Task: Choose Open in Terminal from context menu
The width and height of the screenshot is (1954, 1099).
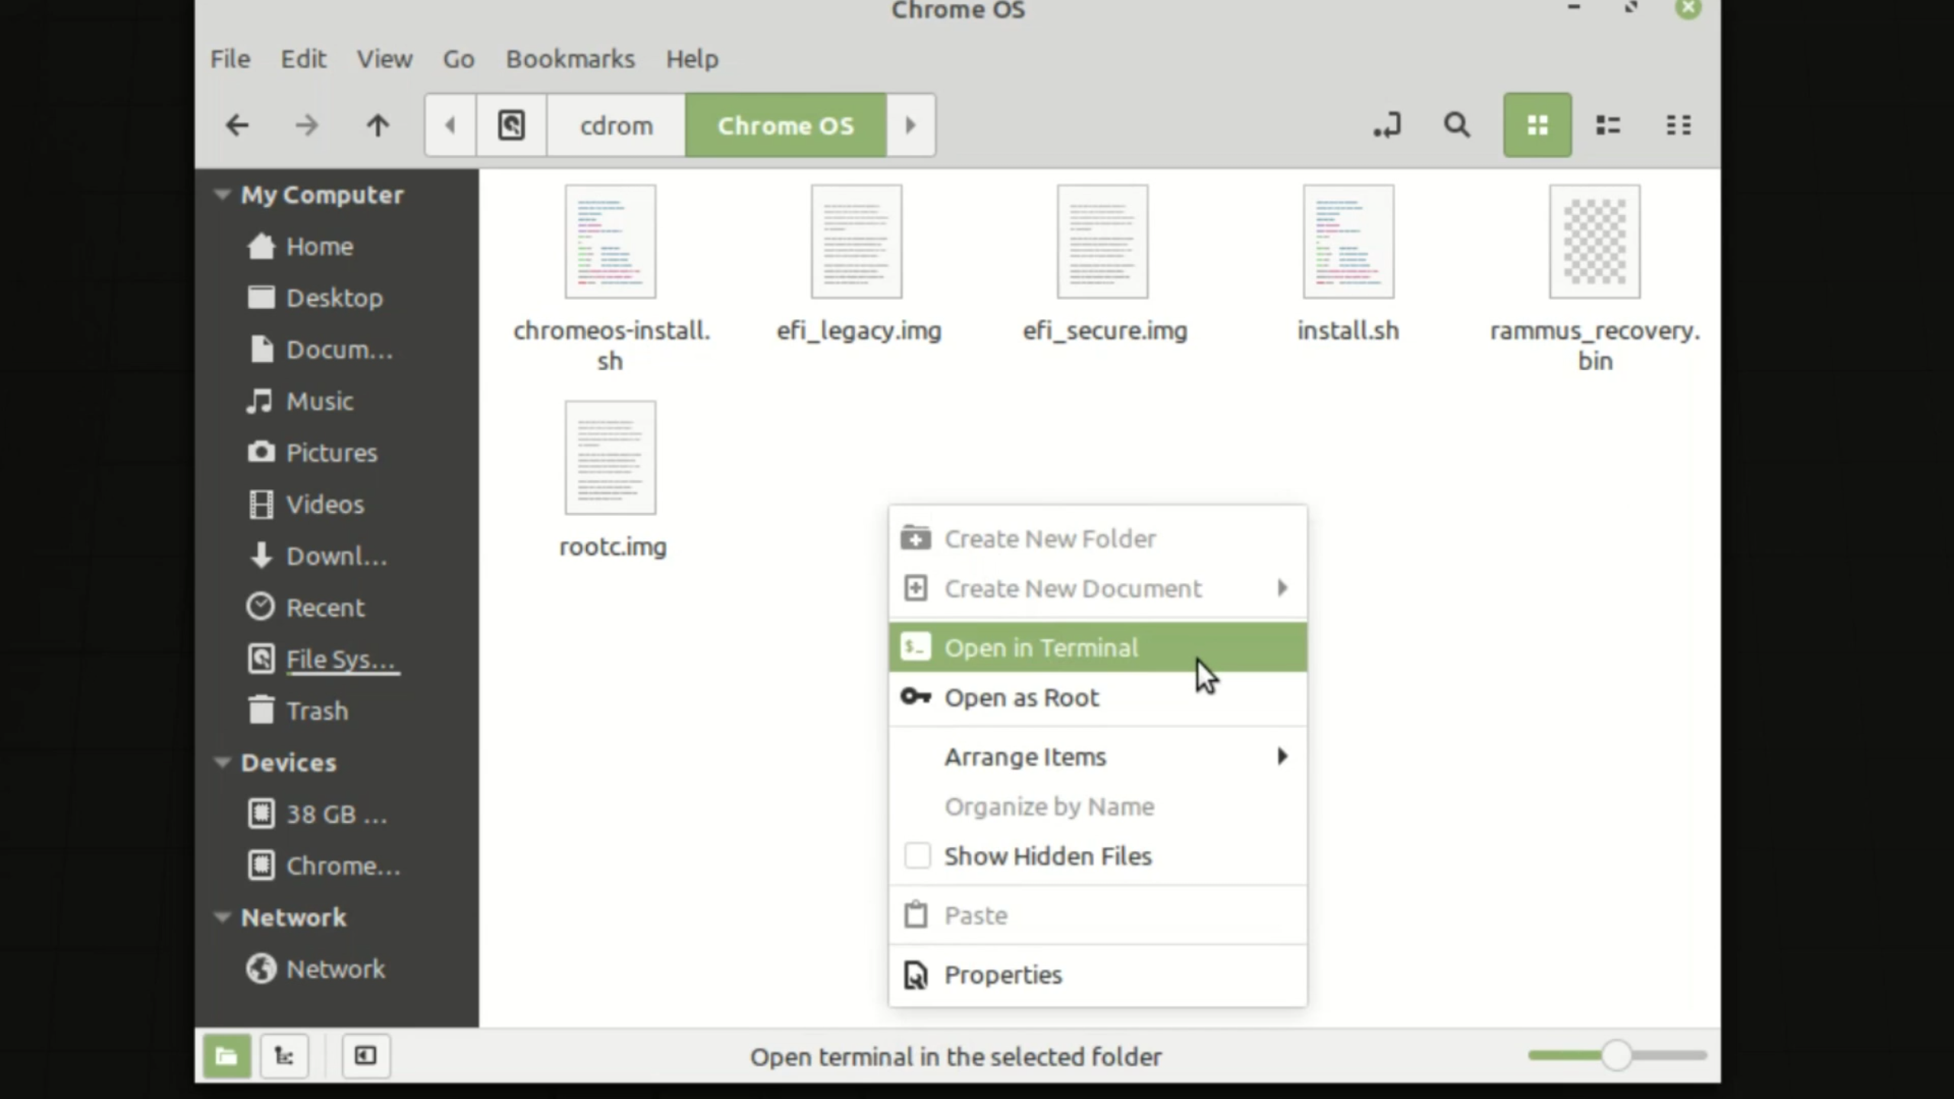Action: (x=1098, y=647)
